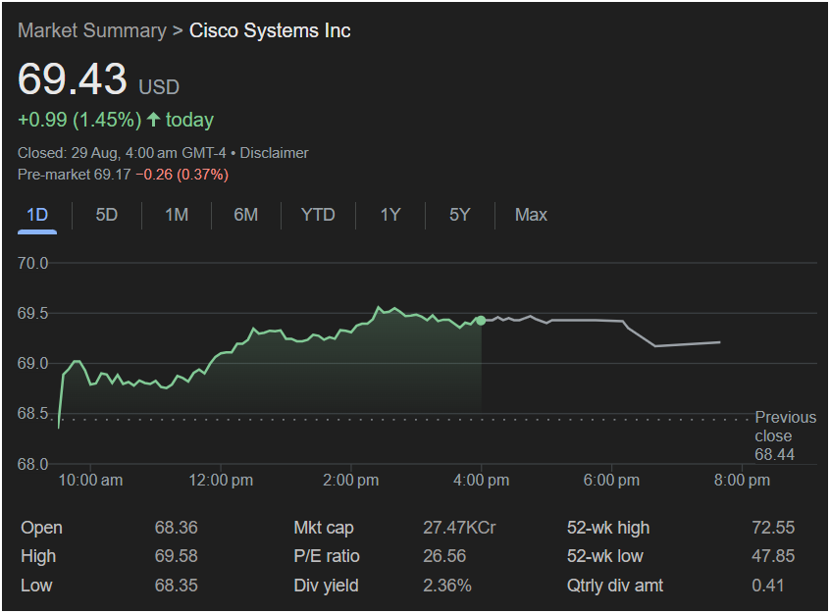
Task: Select the 1D time range tab
Action: (x=37, y=215)
